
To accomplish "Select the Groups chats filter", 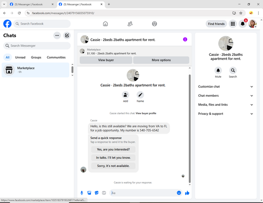I will point(36,57).
